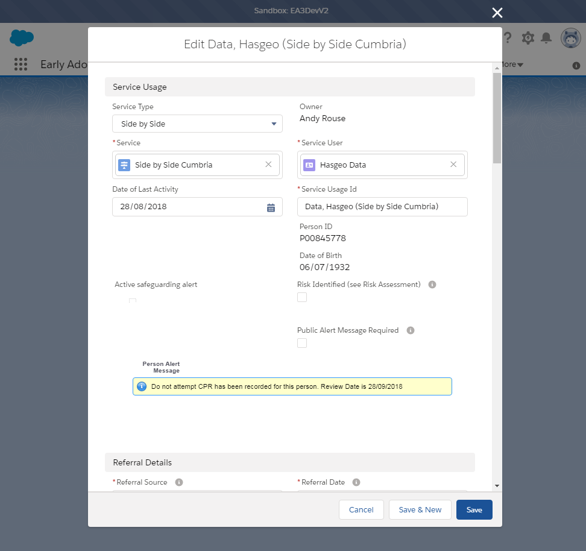
Task: Open the App Launcher waffle icon
Action: pyautogui.click(x=20, y=64)
